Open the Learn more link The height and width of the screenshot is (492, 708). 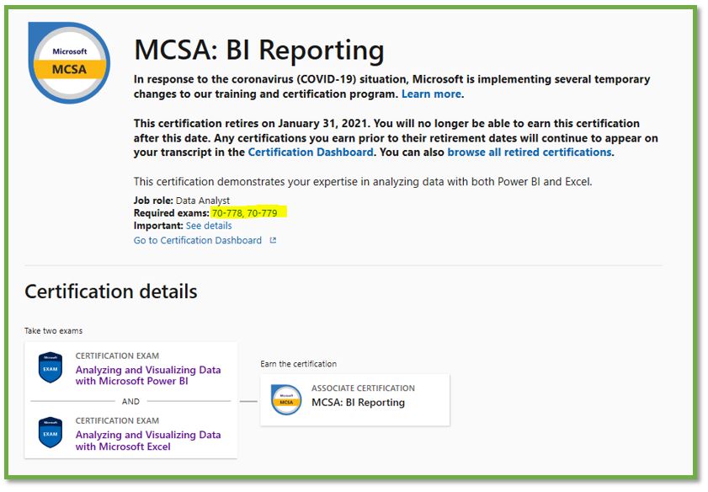pyautogui.click(x=431, y=94)
